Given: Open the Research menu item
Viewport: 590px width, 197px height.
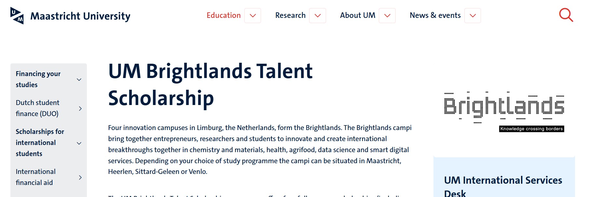Looking at the screenshot, I should [x=290, y=15].
